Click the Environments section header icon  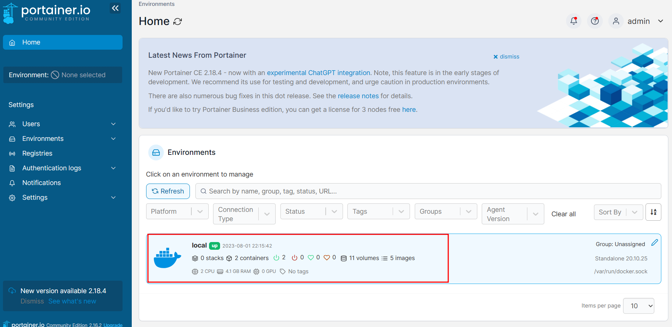[156, 152]
